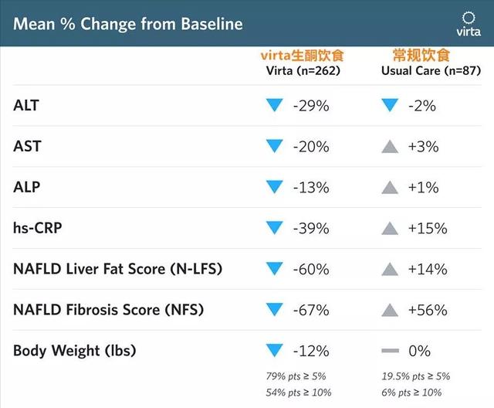Screen dimensions: 494x408
Task: Click blue down arrow beside ALT -2%
Action: [391, 105]
